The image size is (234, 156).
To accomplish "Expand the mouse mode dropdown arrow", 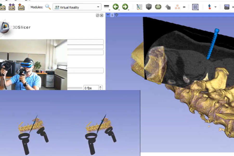I will [x=215, y=7].
